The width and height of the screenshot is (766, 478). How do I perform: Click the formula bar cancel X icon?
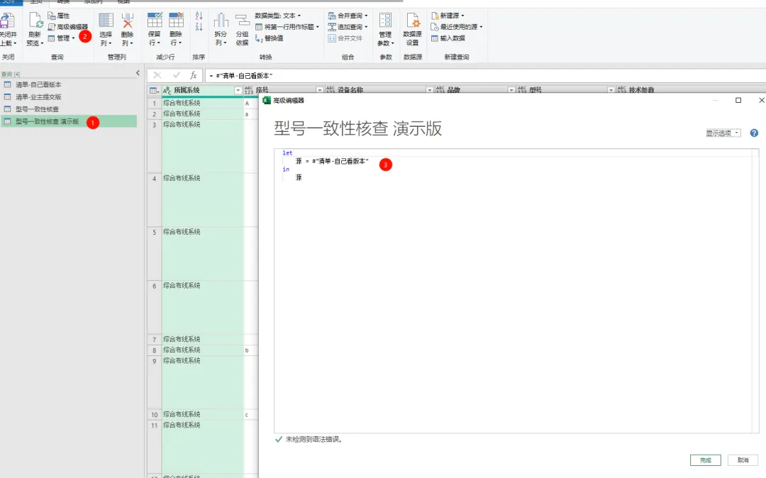[x=157, y=75]
